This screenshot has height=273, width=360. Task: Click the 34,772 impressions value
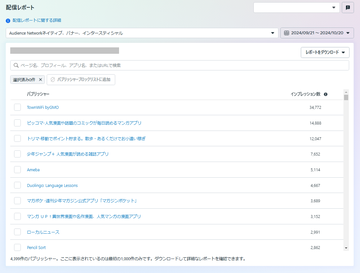(x=315, y=108)
